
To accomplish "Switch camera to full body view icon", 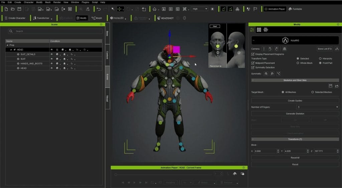I will tap(264, 49).
